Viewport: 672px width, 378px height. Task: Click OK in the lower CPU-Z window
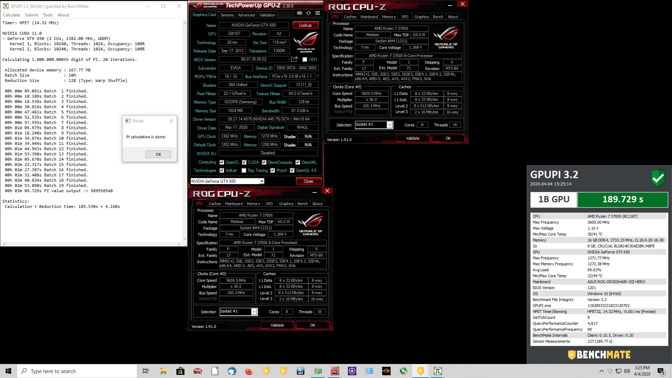[313, 325]
